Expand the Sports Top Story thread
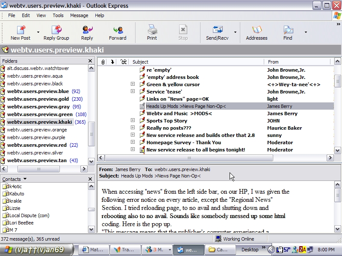Image resolution: width=342 pixels, height=256 pixels. pyautogui.click(x=133, y=120)
